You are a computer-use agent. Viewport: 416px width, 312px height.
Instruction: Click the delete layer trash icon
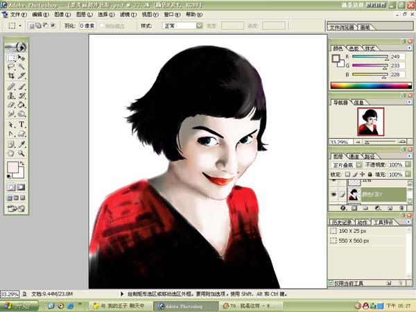(401, 208)
